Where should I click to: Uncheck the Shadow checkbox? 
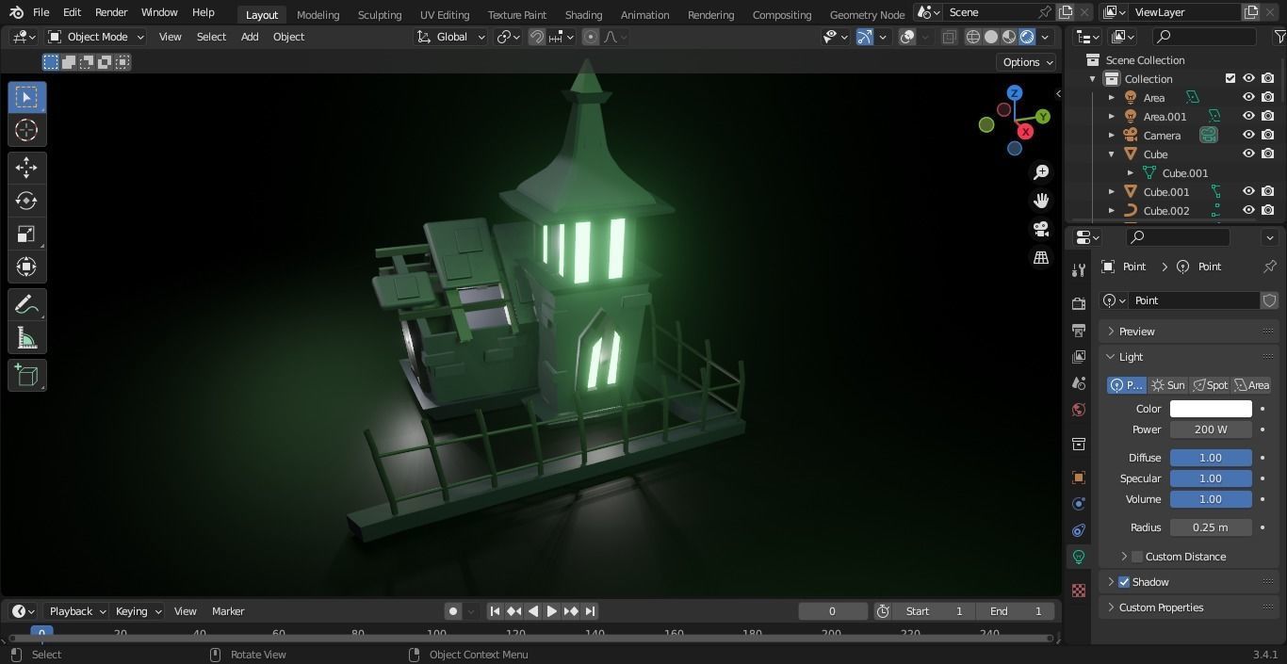tap(1123, 582)
